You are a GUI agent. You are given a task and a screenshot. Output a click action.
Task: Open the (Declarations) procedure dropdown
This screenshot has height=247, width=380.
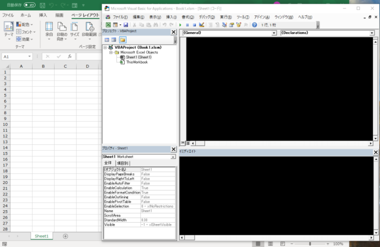[x=327, y=33]
